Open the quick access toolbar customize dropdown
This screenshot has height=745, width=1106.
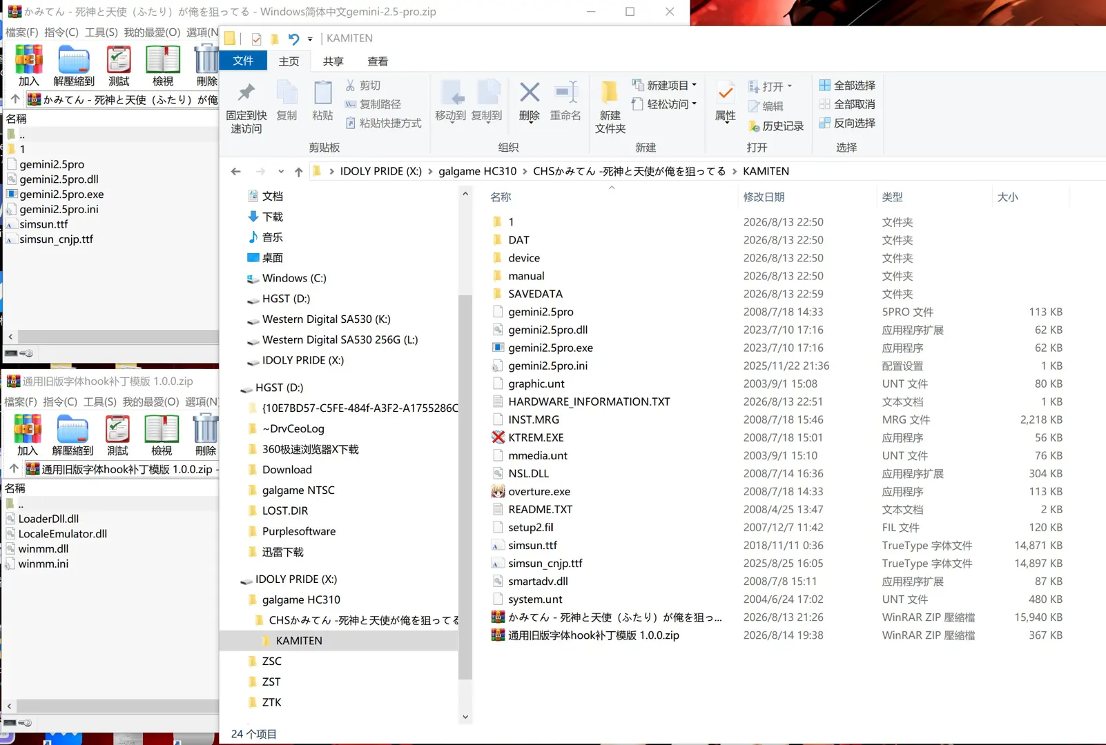(x=310, y=39)
